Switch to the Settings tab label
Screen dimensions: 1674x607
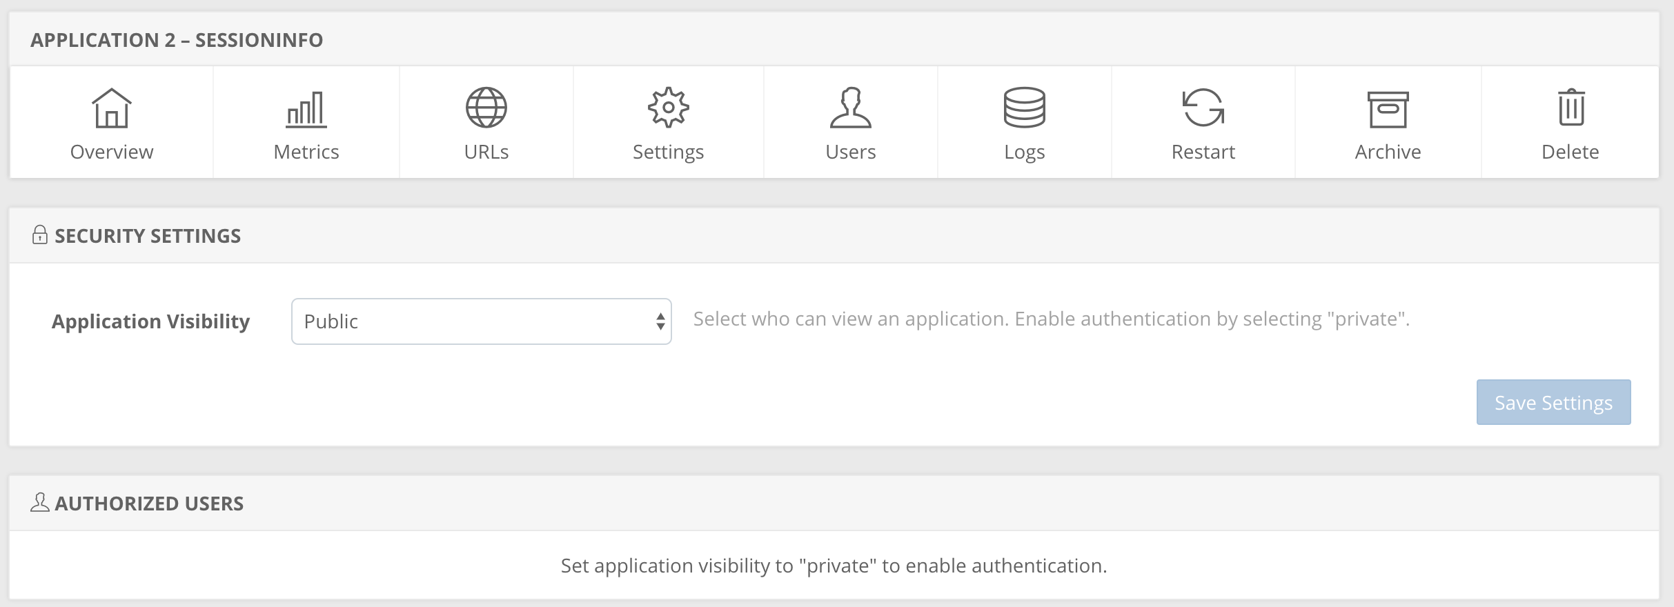(x=669, y=152)
